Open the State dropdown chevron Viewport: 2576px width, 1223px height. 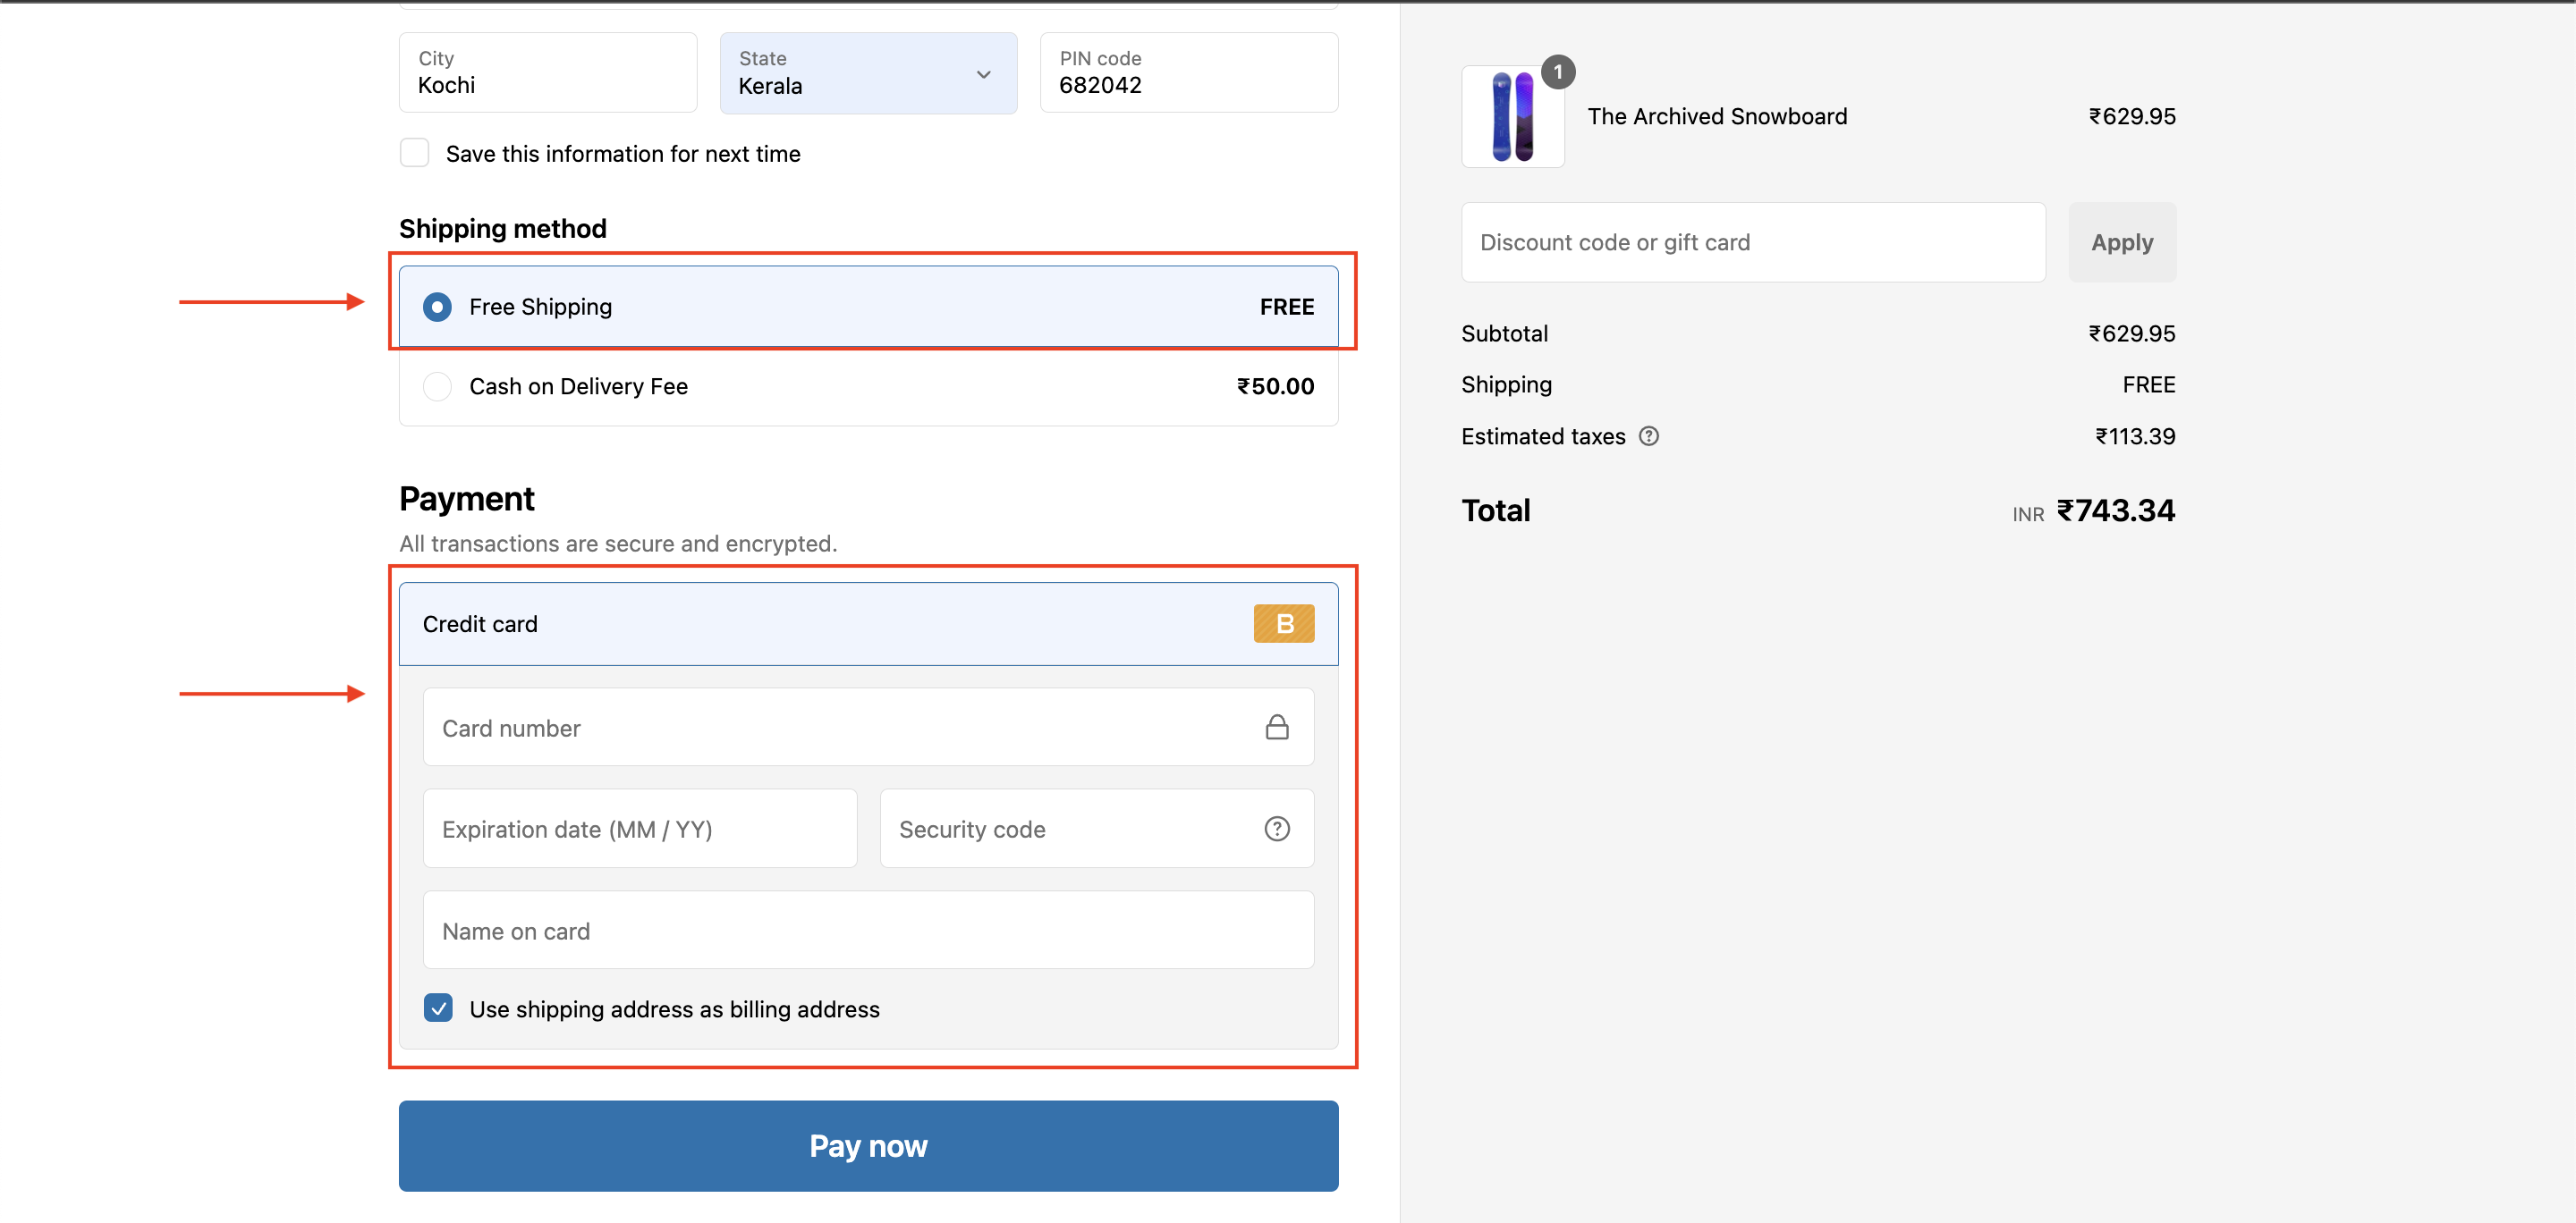coord(983,74)
